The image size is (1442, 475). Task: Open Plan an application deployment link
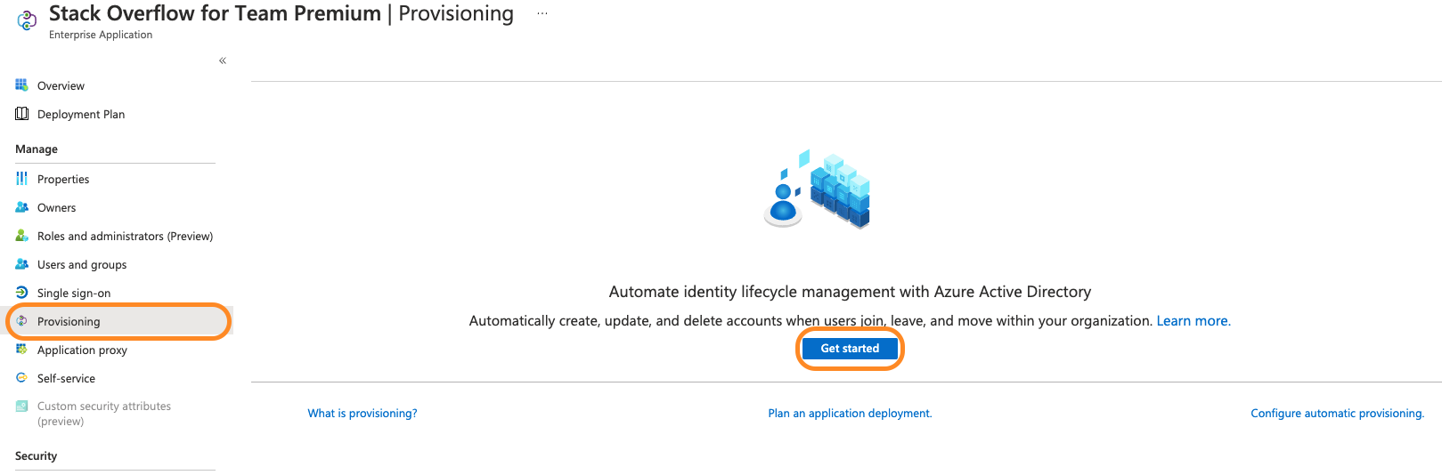(850, 414)
